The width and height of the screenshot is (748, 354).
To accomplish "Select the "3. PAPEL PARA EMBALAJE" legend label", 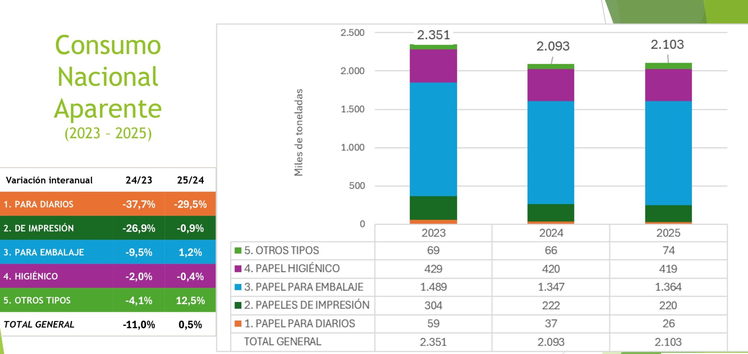I will (303, 287).
